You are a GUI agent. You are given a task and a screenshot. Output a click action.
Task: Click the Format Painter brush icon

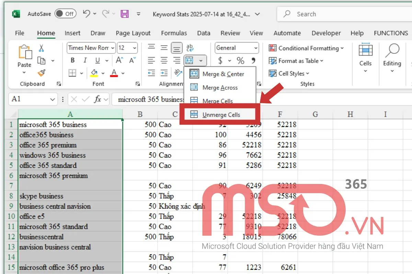42,73
